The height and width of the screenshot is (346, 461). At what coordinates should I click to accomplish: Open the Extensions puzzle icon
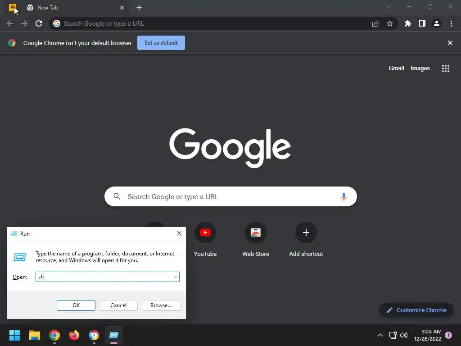click(x=407, y=23)
